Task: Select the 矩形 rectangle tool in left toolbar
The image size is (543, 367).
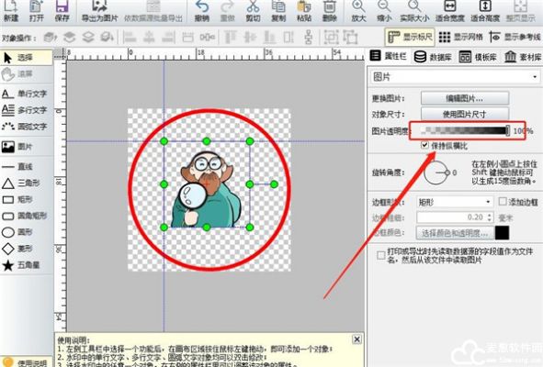Action: [27, 200]
